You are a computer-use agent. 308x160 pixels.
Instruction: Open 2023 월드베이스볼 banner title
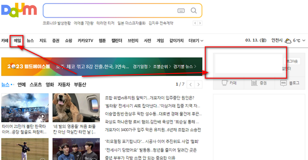[x=29, y=66]
